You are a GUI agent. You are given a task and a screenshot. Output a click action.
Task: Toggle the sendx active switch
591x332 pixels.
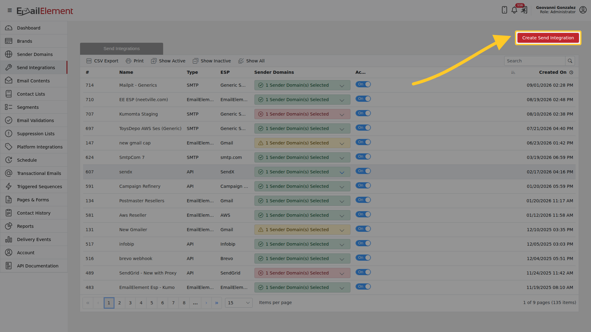click(x=363, y=171)
